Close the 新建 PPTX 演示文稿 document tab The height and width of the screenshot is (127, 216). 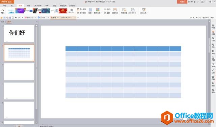75,18
